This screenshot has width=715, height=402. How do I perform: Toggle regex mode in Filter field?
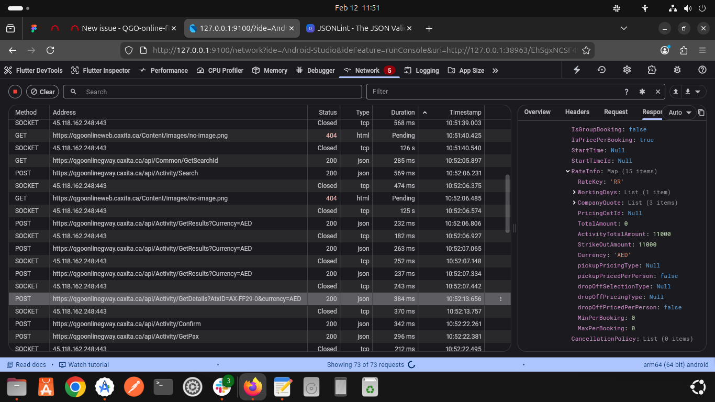coord(642,92)
